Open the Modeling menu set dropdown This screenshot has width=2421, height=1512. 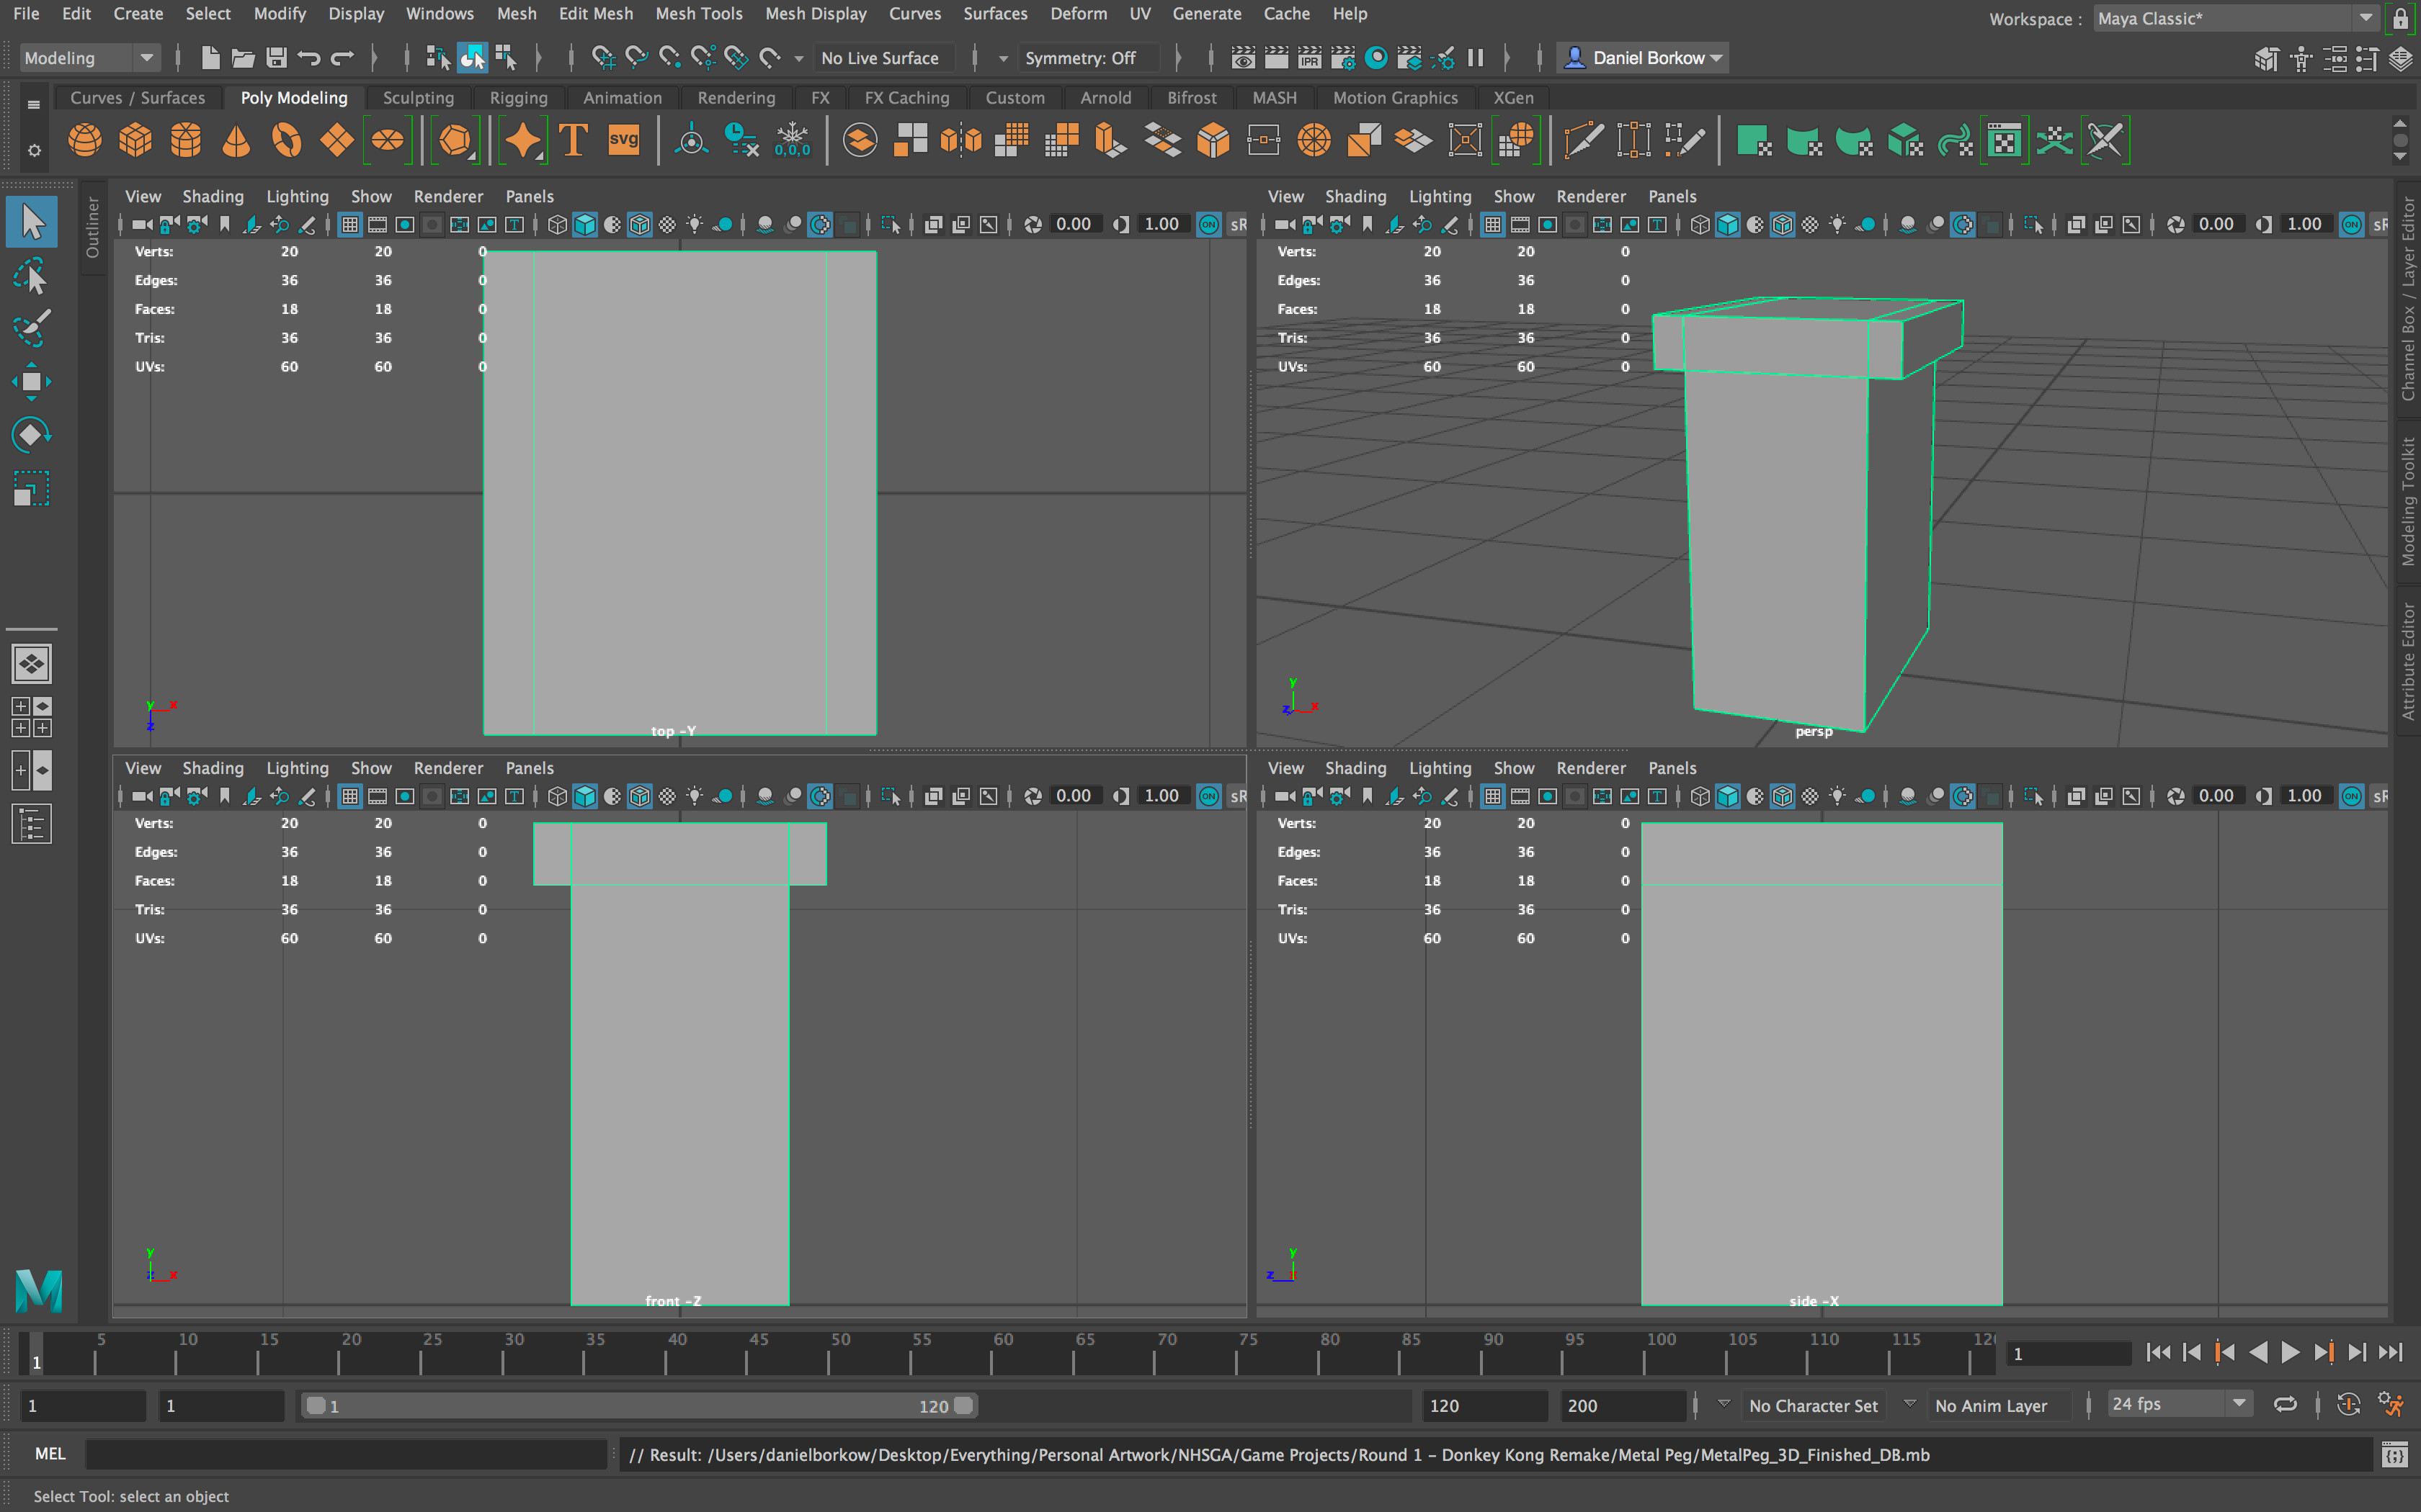point(89,58)
